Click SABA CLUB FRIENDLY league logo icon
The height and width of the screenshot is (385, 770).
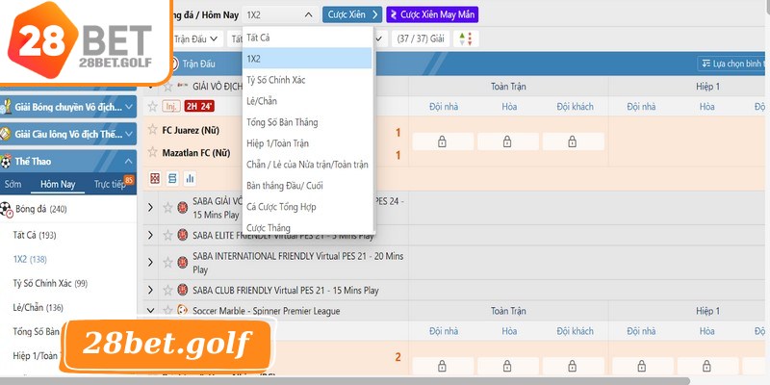click(x=183, y=291)
